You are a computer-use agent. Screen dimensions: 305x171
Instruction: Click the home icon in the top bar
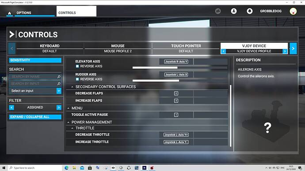9,13
